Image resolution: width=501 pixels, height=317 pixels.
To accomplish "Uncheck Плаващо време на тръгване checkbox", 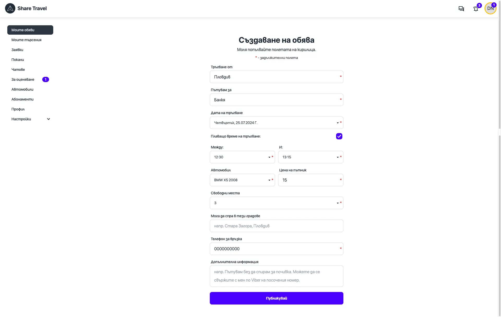I will [339, 136].
